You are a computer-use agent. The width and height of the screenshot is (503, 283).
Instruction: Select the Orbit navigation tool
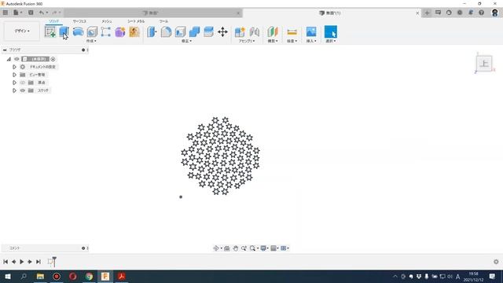point(216,248)
